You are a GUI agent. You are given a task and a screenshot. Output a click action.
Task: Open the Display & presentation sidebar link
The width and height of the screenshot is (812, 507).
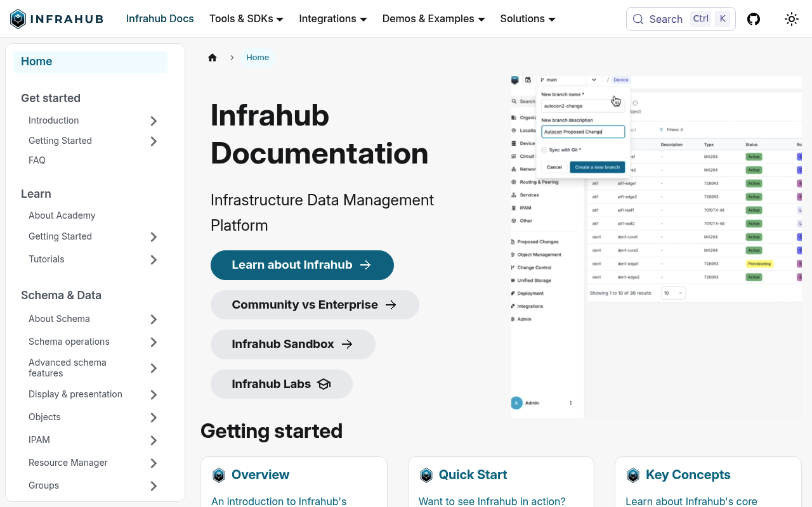coord(75,394)
